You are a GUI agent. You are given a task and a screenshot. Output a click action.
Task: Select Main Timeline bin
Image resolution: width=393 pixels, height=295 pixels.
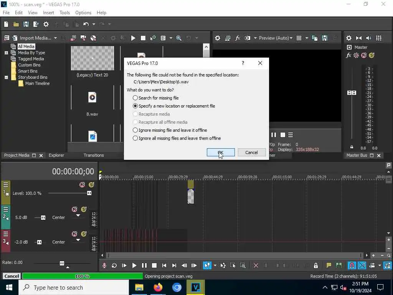pyautogui.click(x=37, y=83)
